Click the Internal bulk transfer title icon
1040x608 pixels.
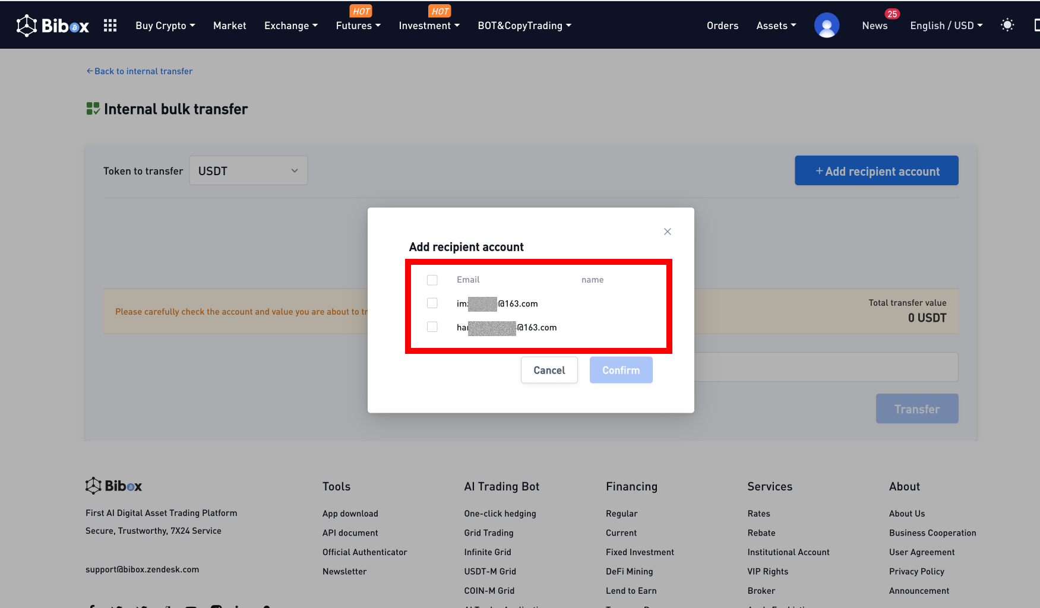point(93,109)
